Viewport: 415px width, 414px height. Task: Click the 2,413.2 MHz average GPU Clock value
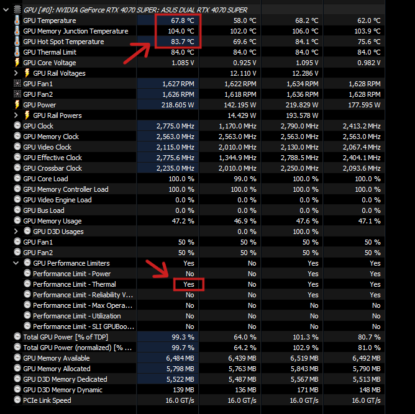pos(362,126)
